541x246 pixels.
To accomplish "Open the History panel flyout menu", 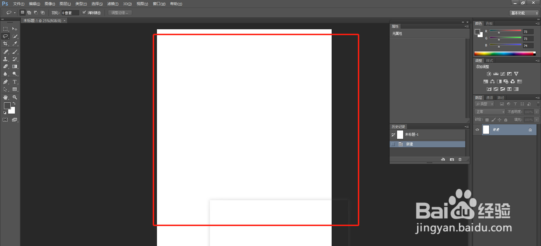I will coord(467,127).
